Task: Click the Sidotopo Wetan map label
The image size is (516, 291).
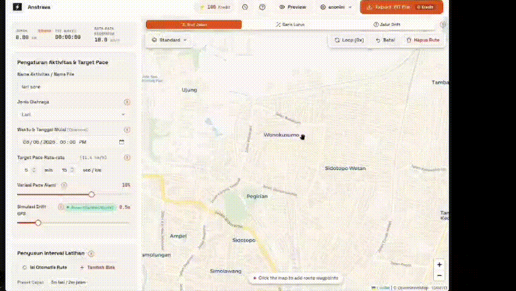Action: coord(345,168)
